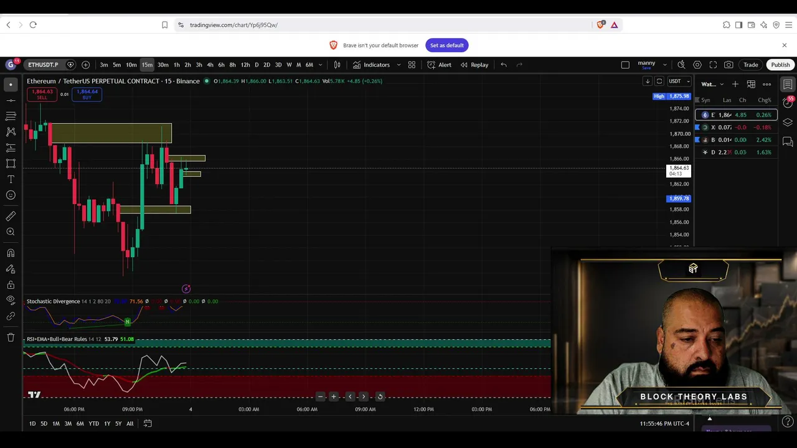The height and width of the screenshot is (448, 797).
Task: Toggle Magnet mode for drawings
Action: [x=11, y=253]
